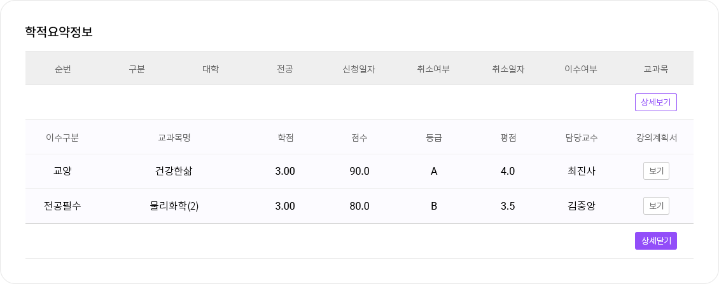Click the 신청일자 column header

[359, 69]
